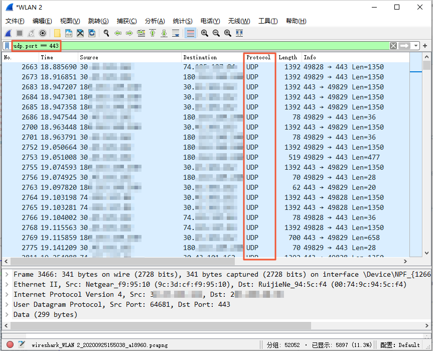Click the 配置: Default profile label
Screen dimensions: 433x351
click(400, 345)
